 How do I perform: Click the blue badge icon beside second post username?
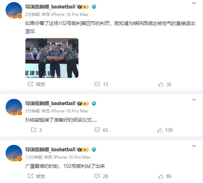tap(94, 103)
